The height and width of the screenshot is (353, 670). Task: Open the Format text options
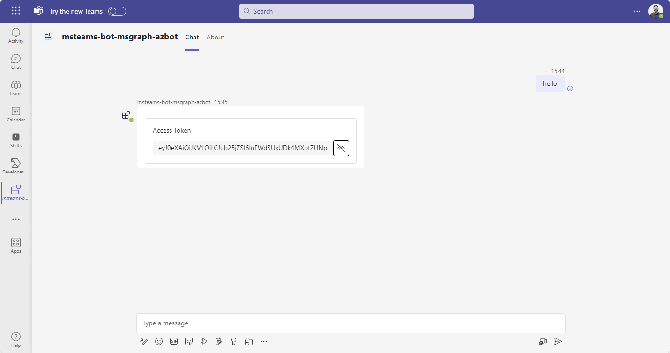pyautogui.click(x=144, y=341)
